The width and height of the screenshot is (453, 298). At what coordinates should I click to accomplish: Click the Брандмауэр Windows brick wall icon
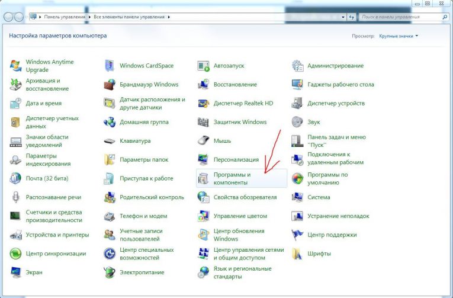[110, 85]
